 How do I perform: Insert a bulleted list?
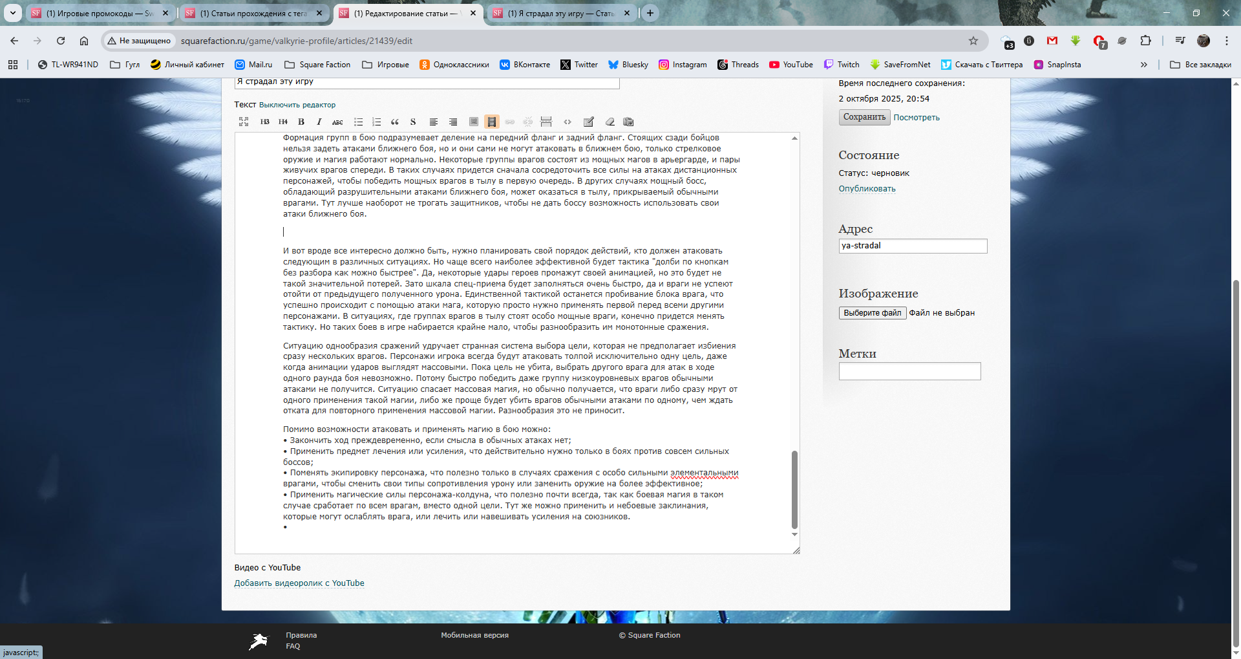[358, 122]
